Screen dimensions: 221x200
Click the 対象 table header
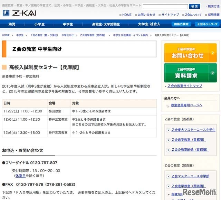pos(114,103)
